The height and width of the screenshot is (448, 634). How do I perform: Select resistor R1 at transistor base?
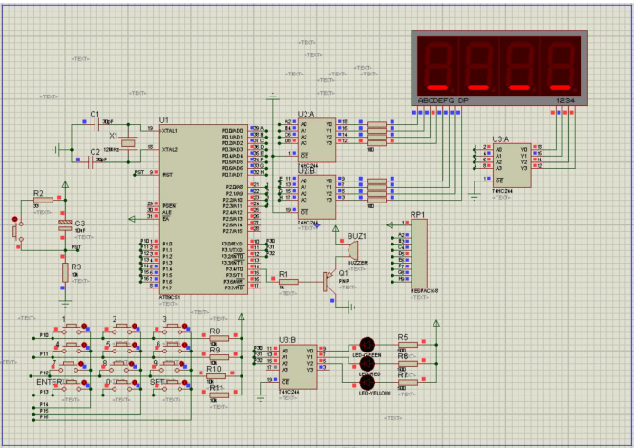(x=287, y=281)
